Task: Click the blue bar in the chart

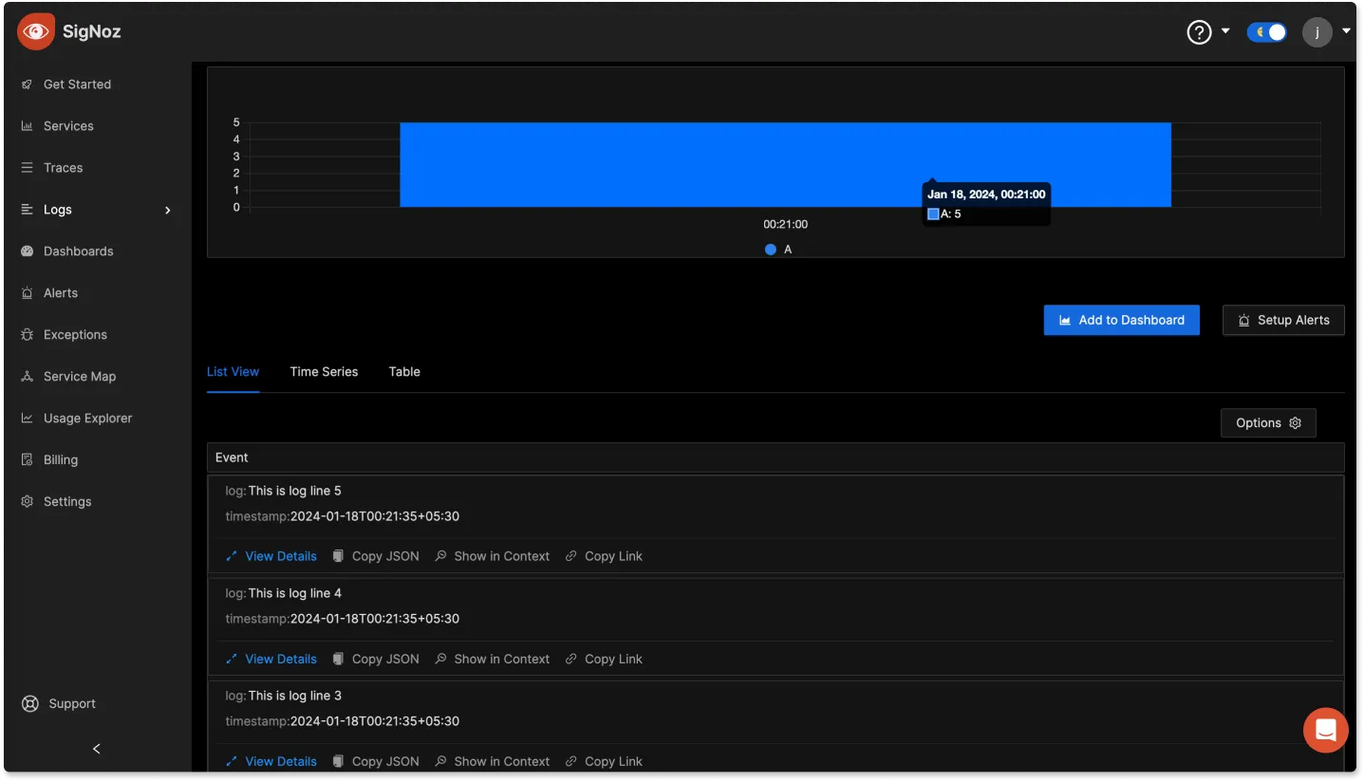Action: (785, 164)
